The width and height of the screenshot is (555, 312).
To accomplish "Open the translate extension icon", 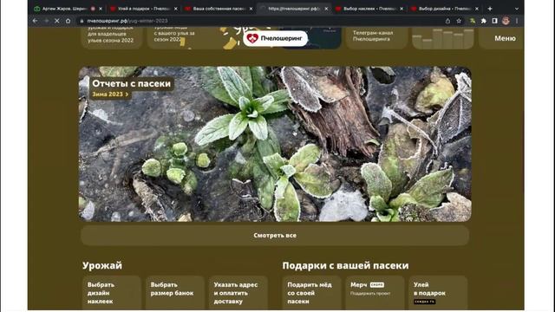I will pyautogui.click(x=472, y=21).
